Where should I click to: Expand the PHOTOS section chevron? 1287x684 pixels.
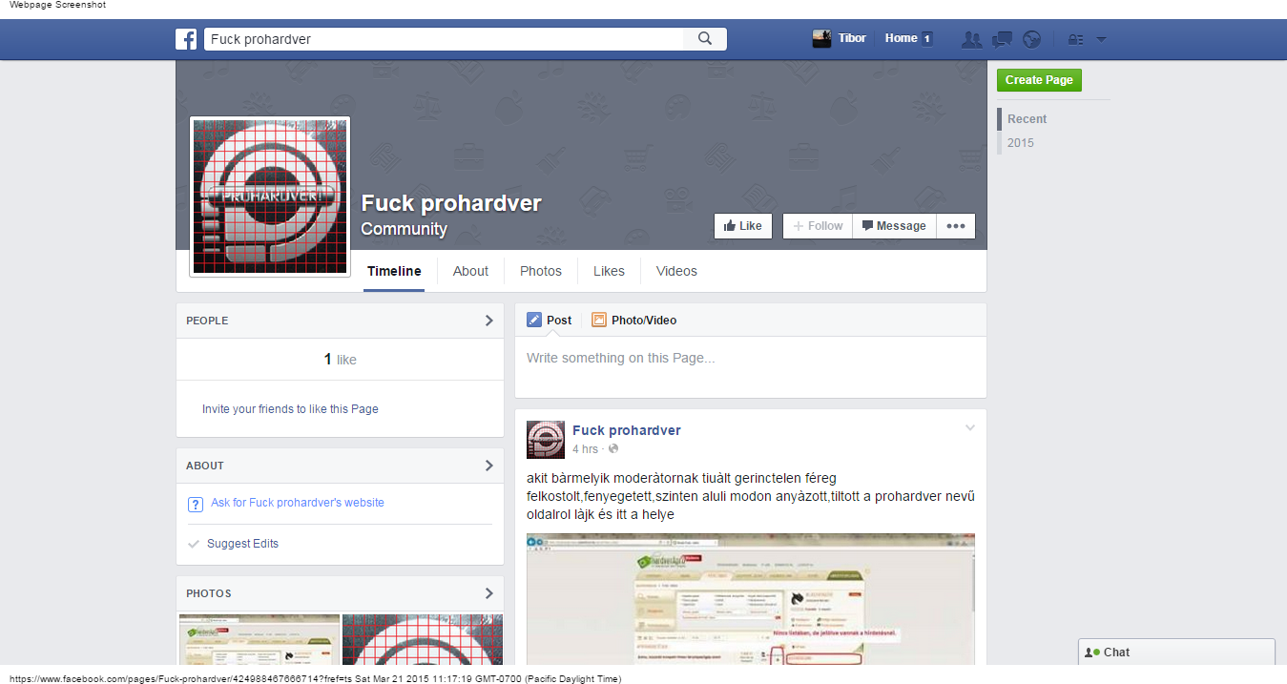[x=489, y=593]
